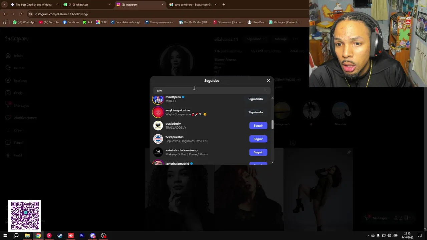
Task: Open the taskbar clock showing 23:10
Action: click(x=407, y=236)
